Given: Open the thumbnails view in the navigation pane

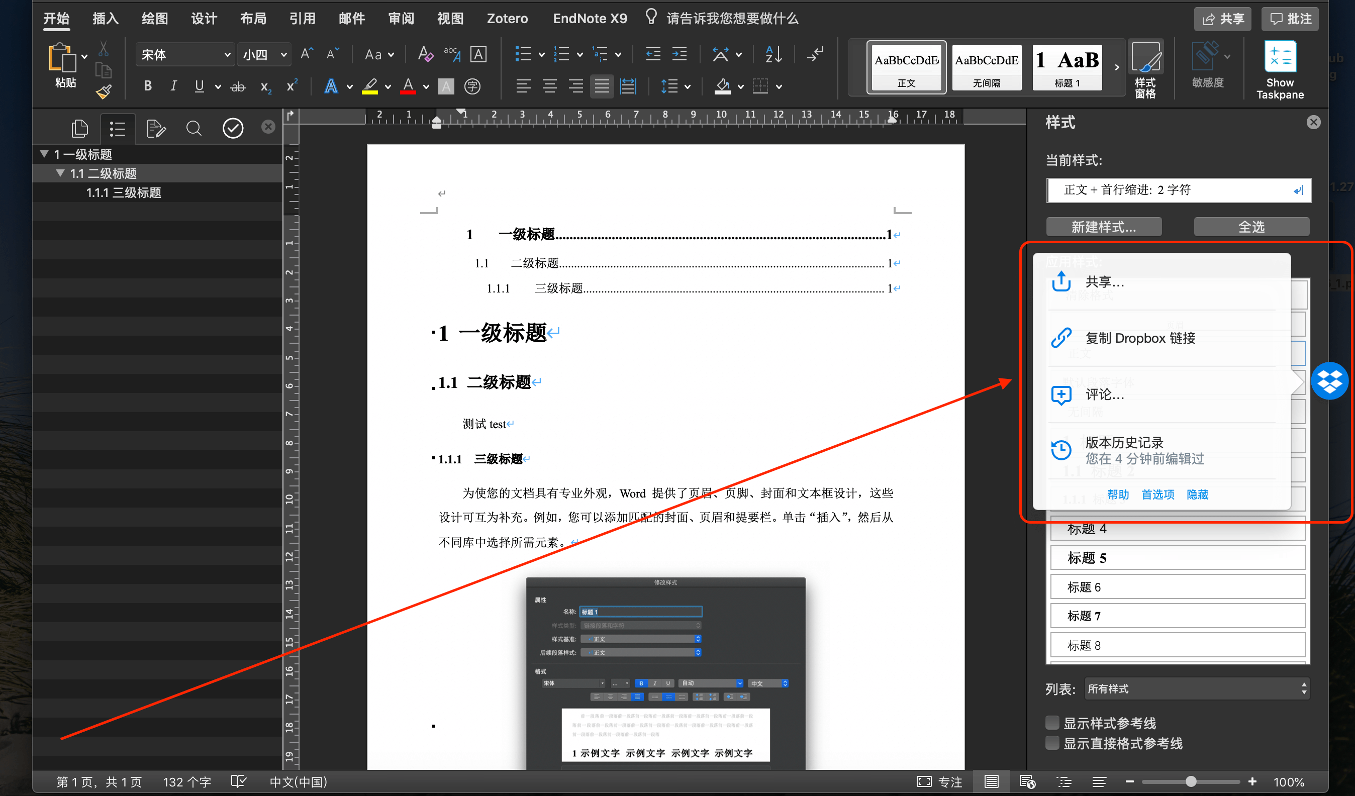Looking at the screenshot, I should pos(79,129).
